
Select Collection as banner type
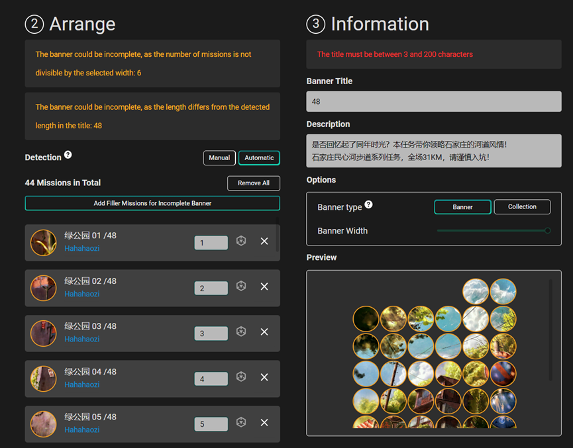point(522,206)
